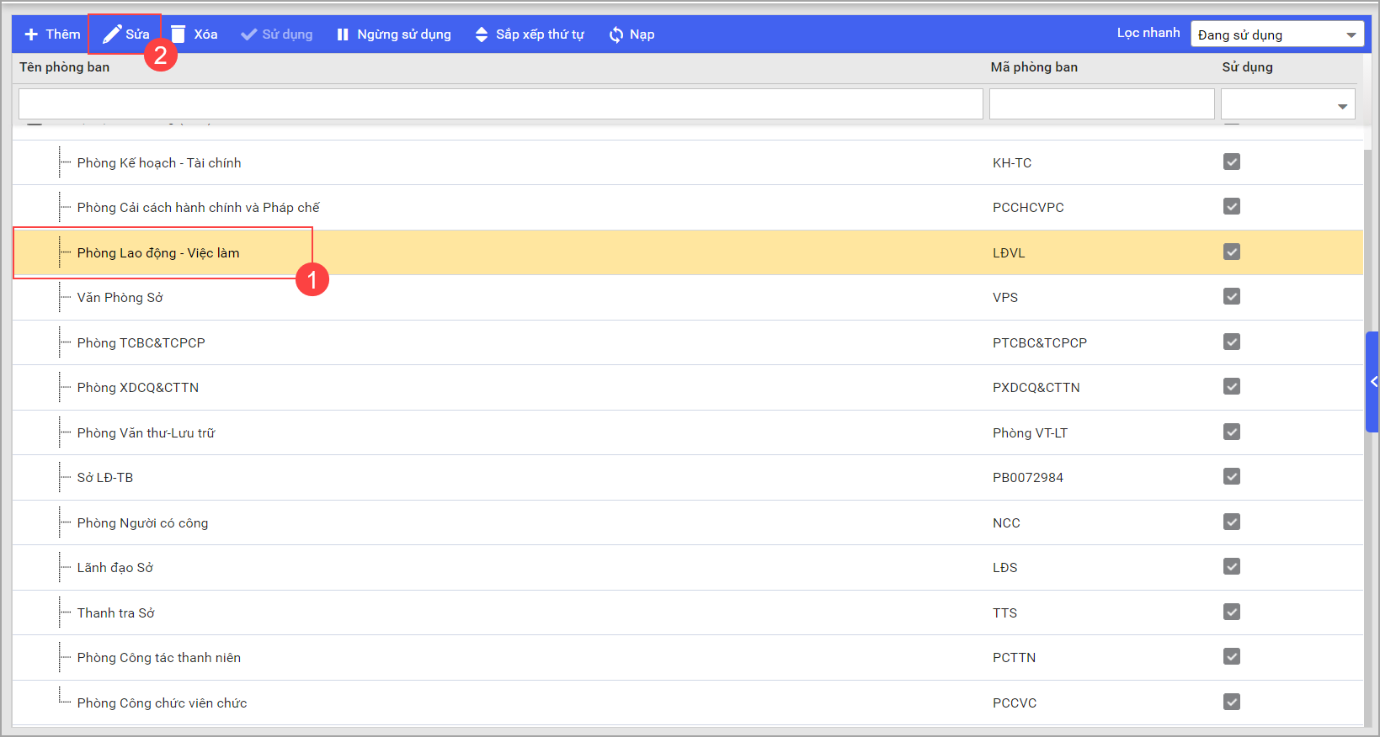Toggle checkbox for Phòng TCBC&TCPCP row

1232,342
